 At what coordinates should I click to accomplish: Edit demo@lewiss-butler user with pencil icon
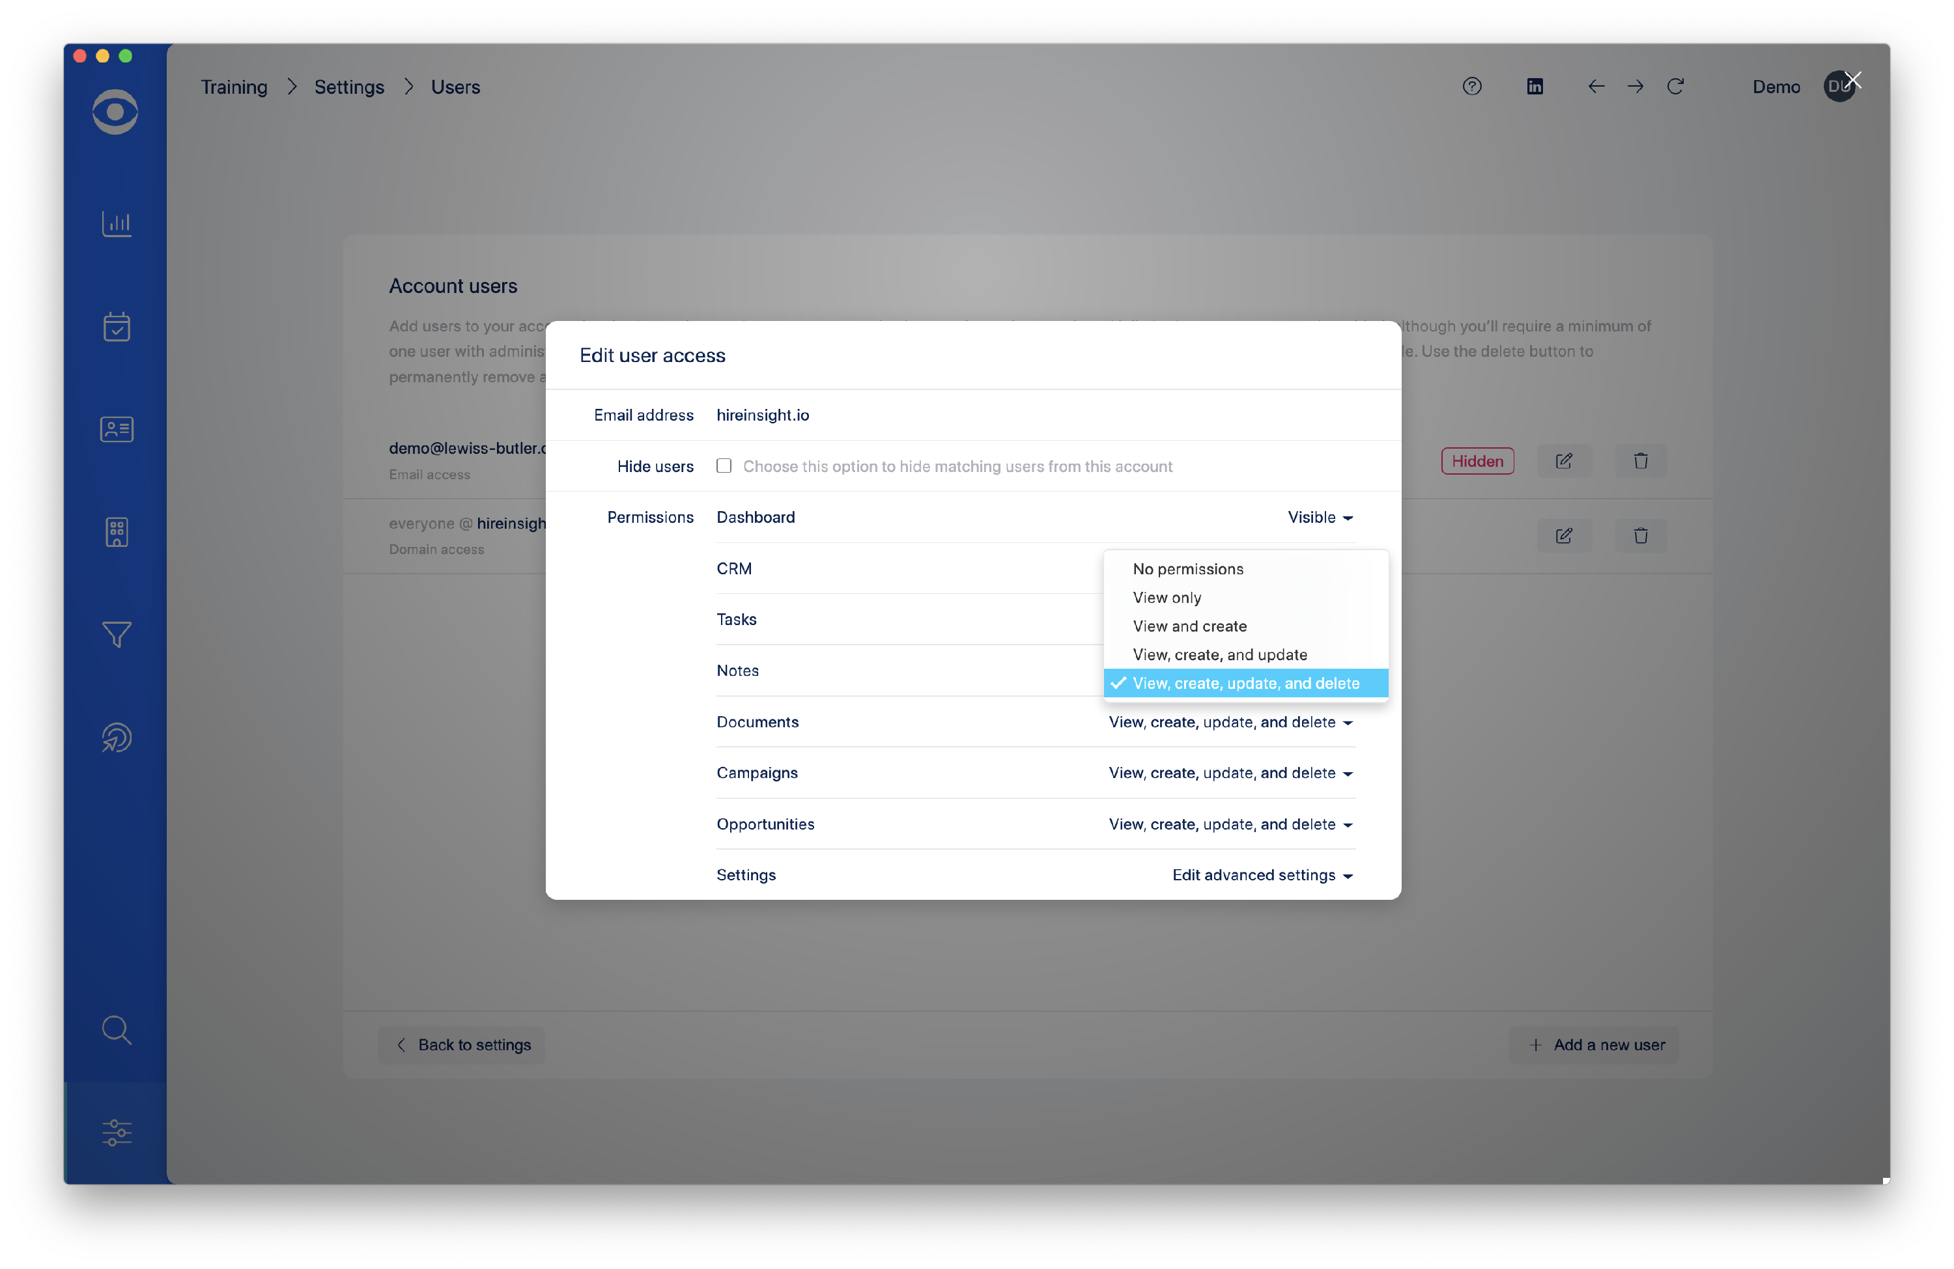(1563, 460)
